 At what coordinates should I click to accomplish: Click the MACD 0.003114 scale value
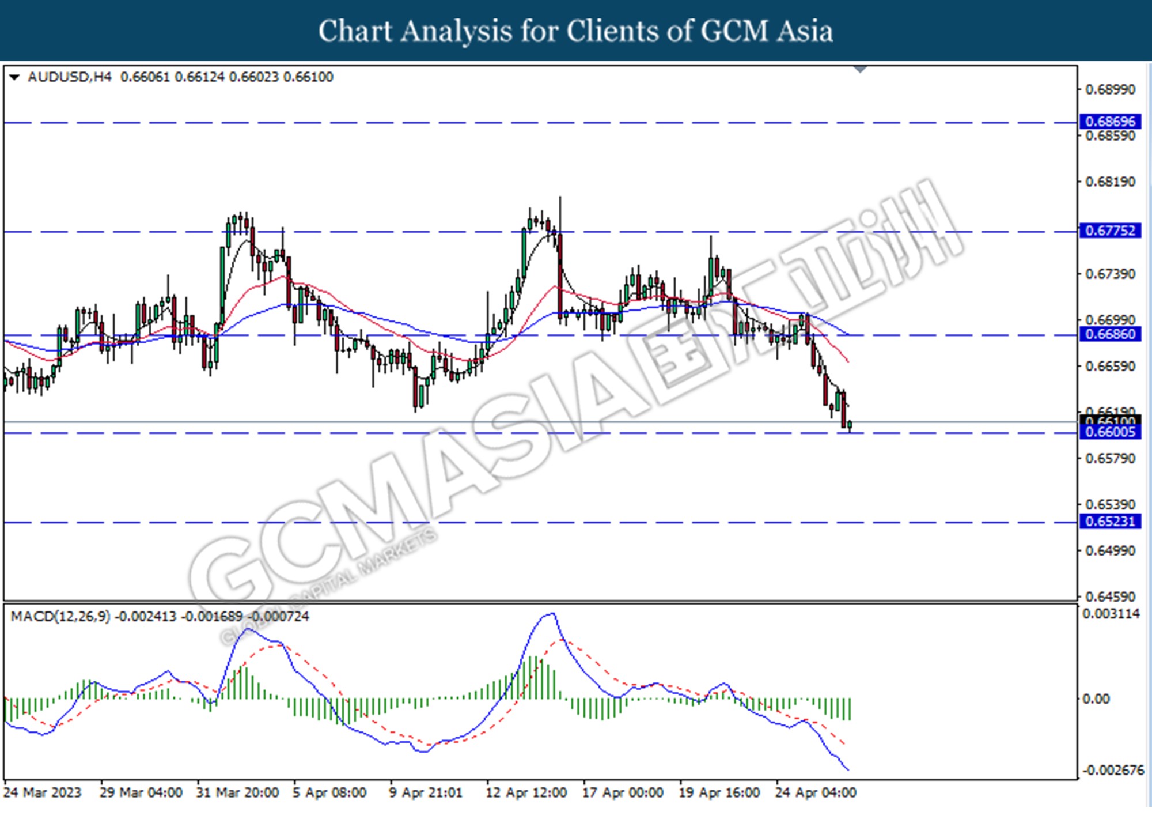1111,614
